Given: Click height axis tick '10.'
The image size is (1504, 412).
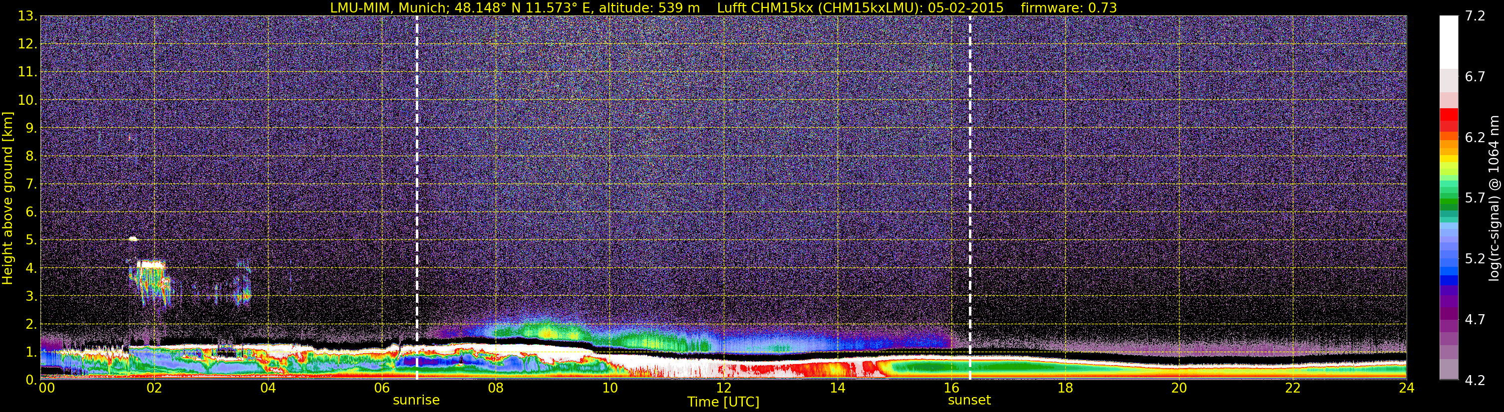Looking at the screenshot, I should pos(27,100).
